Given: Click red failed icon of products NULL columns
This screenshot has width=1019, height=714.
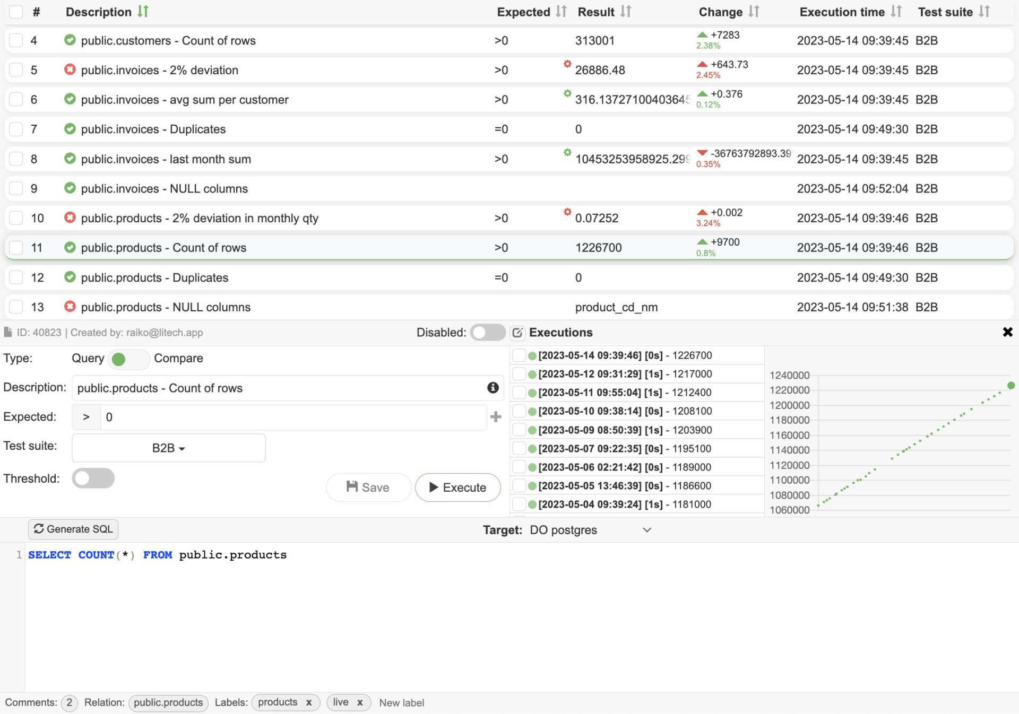Looking at the screenshot, I should coord(70,307).
